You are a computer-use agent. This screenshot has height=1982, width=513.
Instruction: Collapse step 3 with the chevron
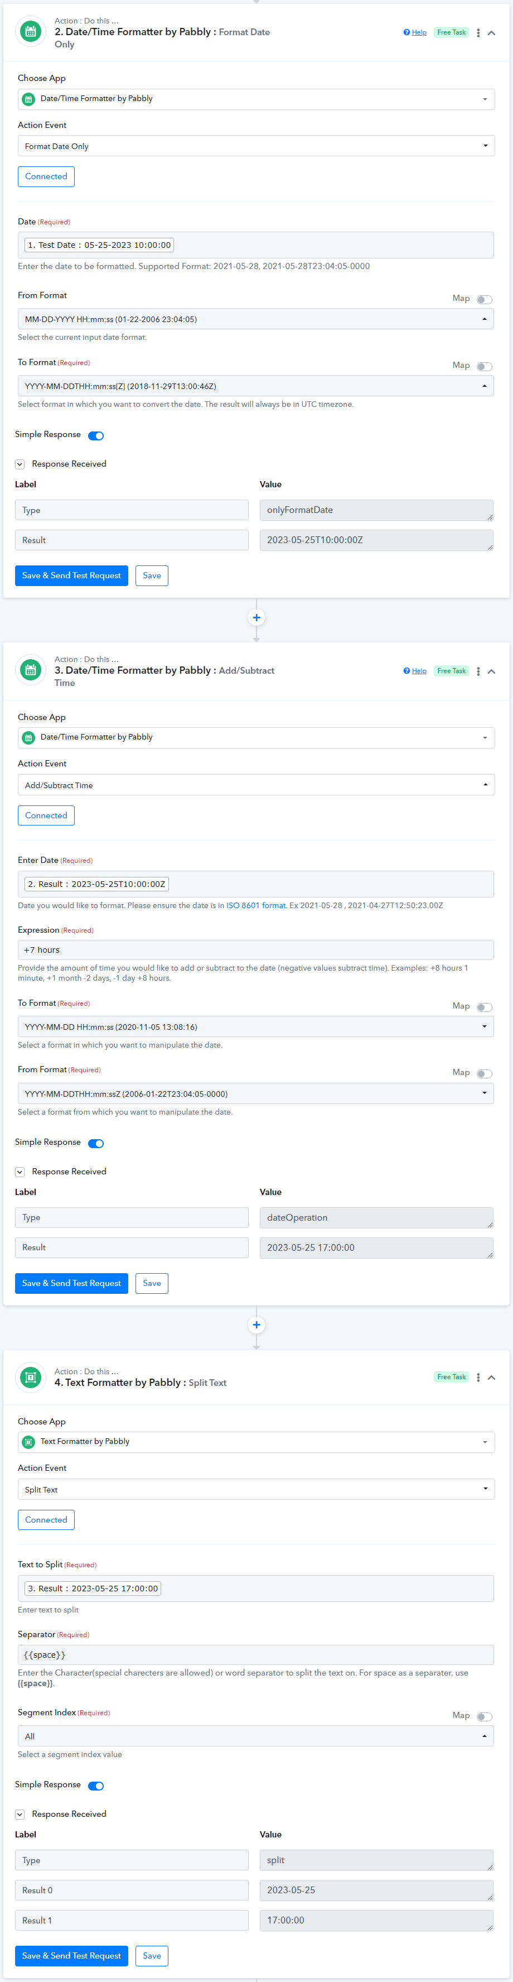click(x=491, y=671)
